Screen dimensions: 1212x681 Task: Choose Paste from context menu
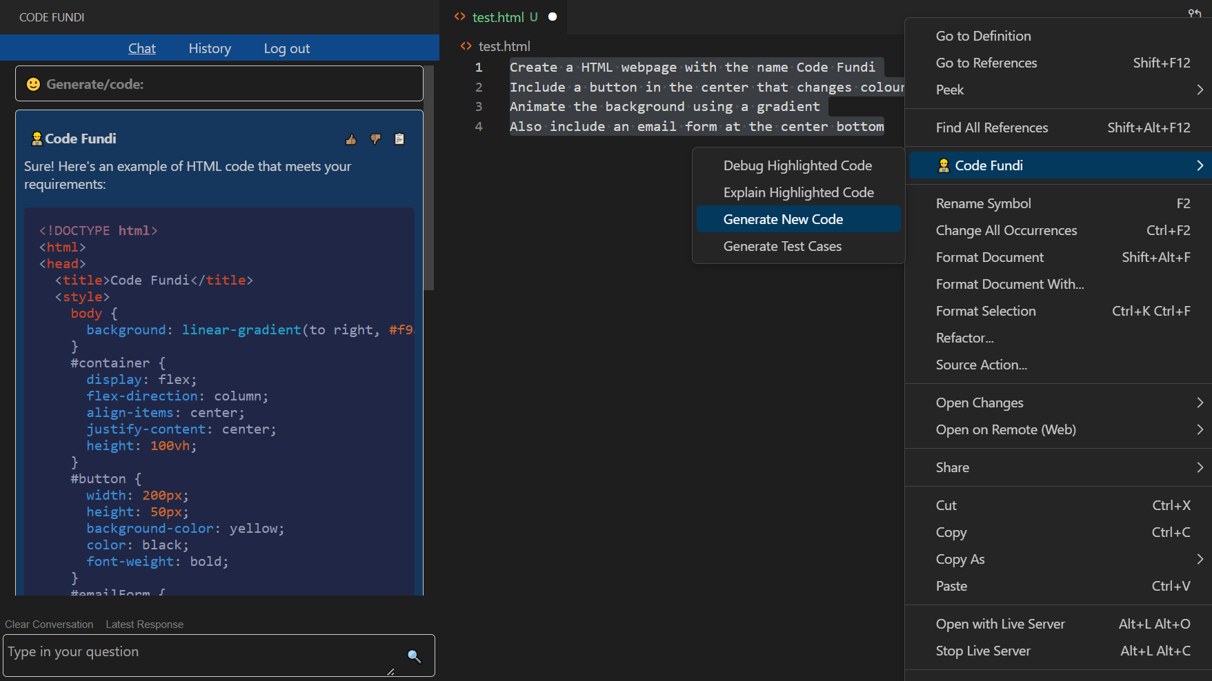click(1060, 586)
